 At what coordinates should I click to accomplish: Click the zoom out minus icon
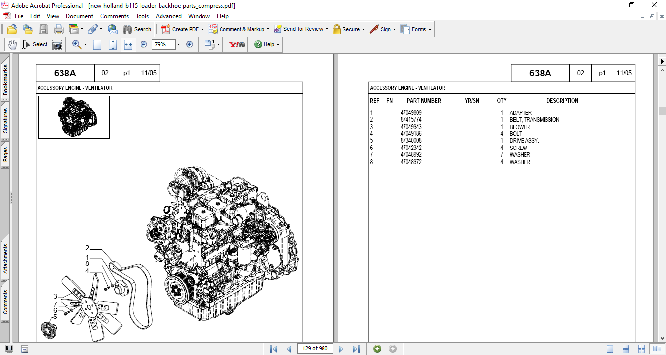click(144, 44)
